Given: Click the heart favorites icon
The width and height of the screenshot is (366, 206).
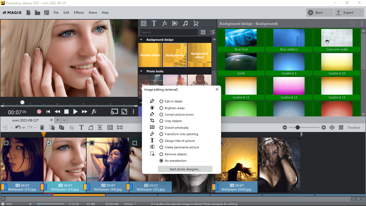Looking at the screenshot, I should click(353, 24).
